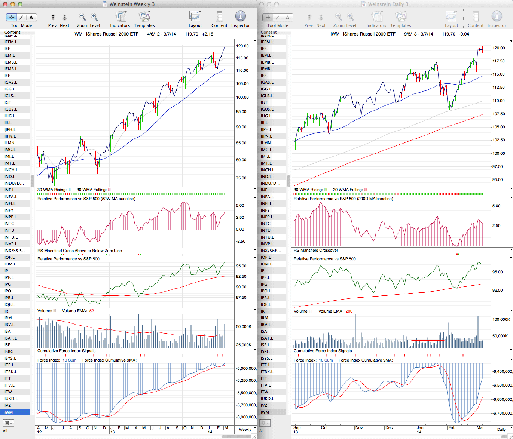
Task: Jump to next symbol with Next arrow
Action: (65, 17)
